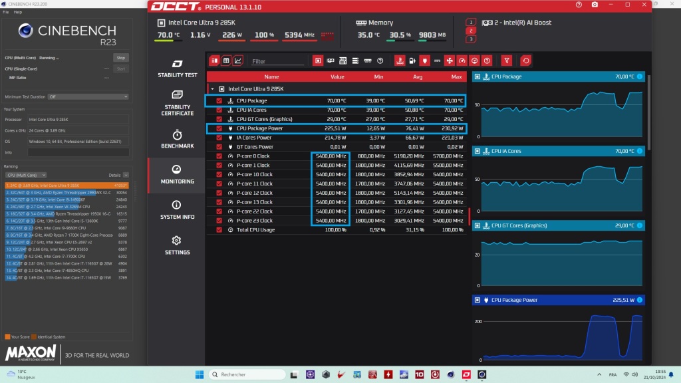The width and height of the screenshot is (681, 383).
Task: Click the funnel filter icon in toolbar
Action: pos(506,61)
